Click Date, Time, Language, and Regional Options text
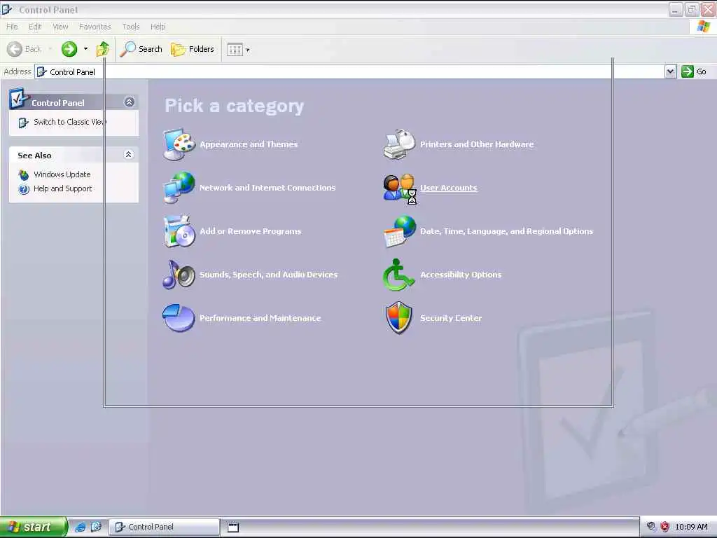The width and height of the screenshot is (717, 538). (507, 231)
